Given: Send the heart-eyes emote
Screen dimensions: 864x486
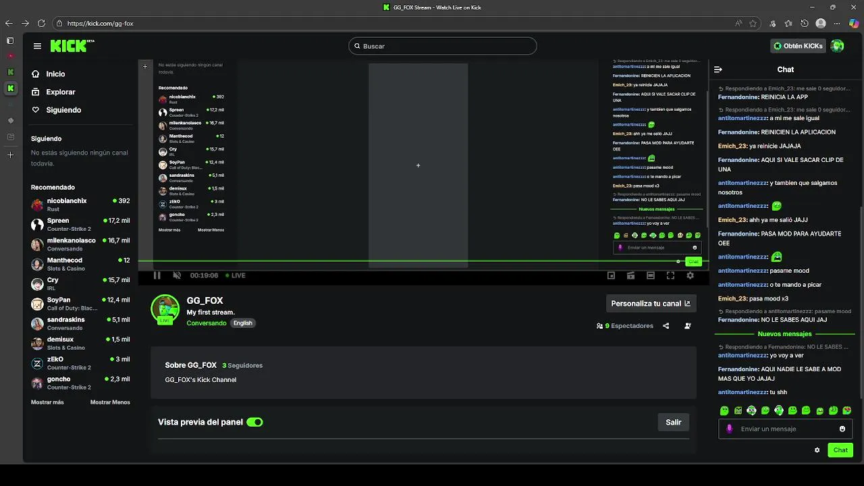Looking at the screenshot, I should (x=847, y=410).
